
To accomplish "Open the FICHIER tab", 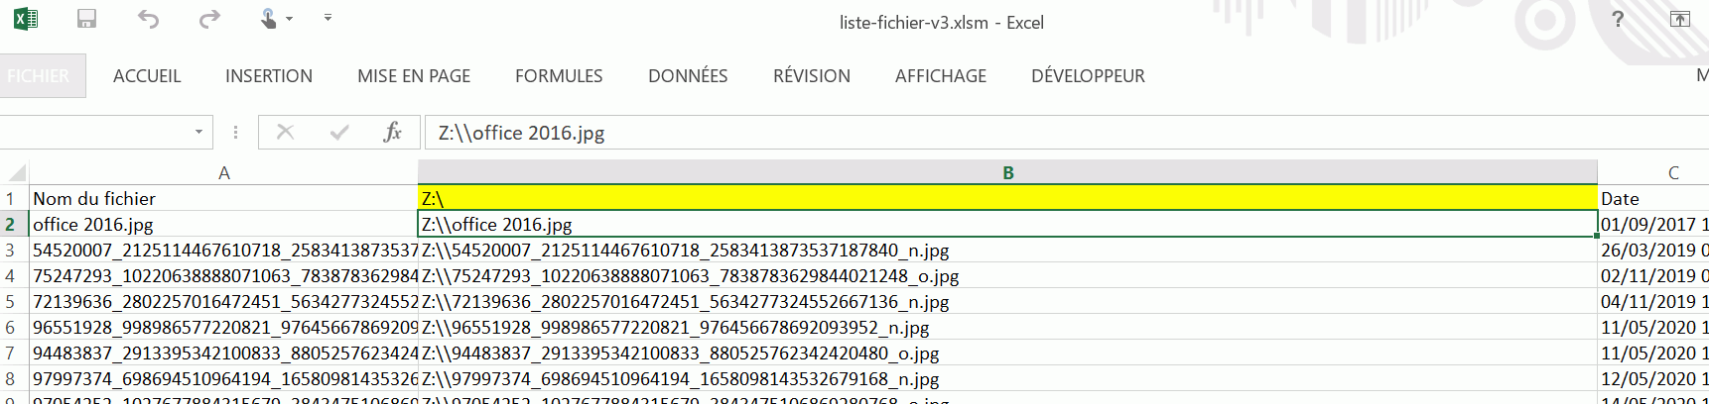I will point(40,76).
